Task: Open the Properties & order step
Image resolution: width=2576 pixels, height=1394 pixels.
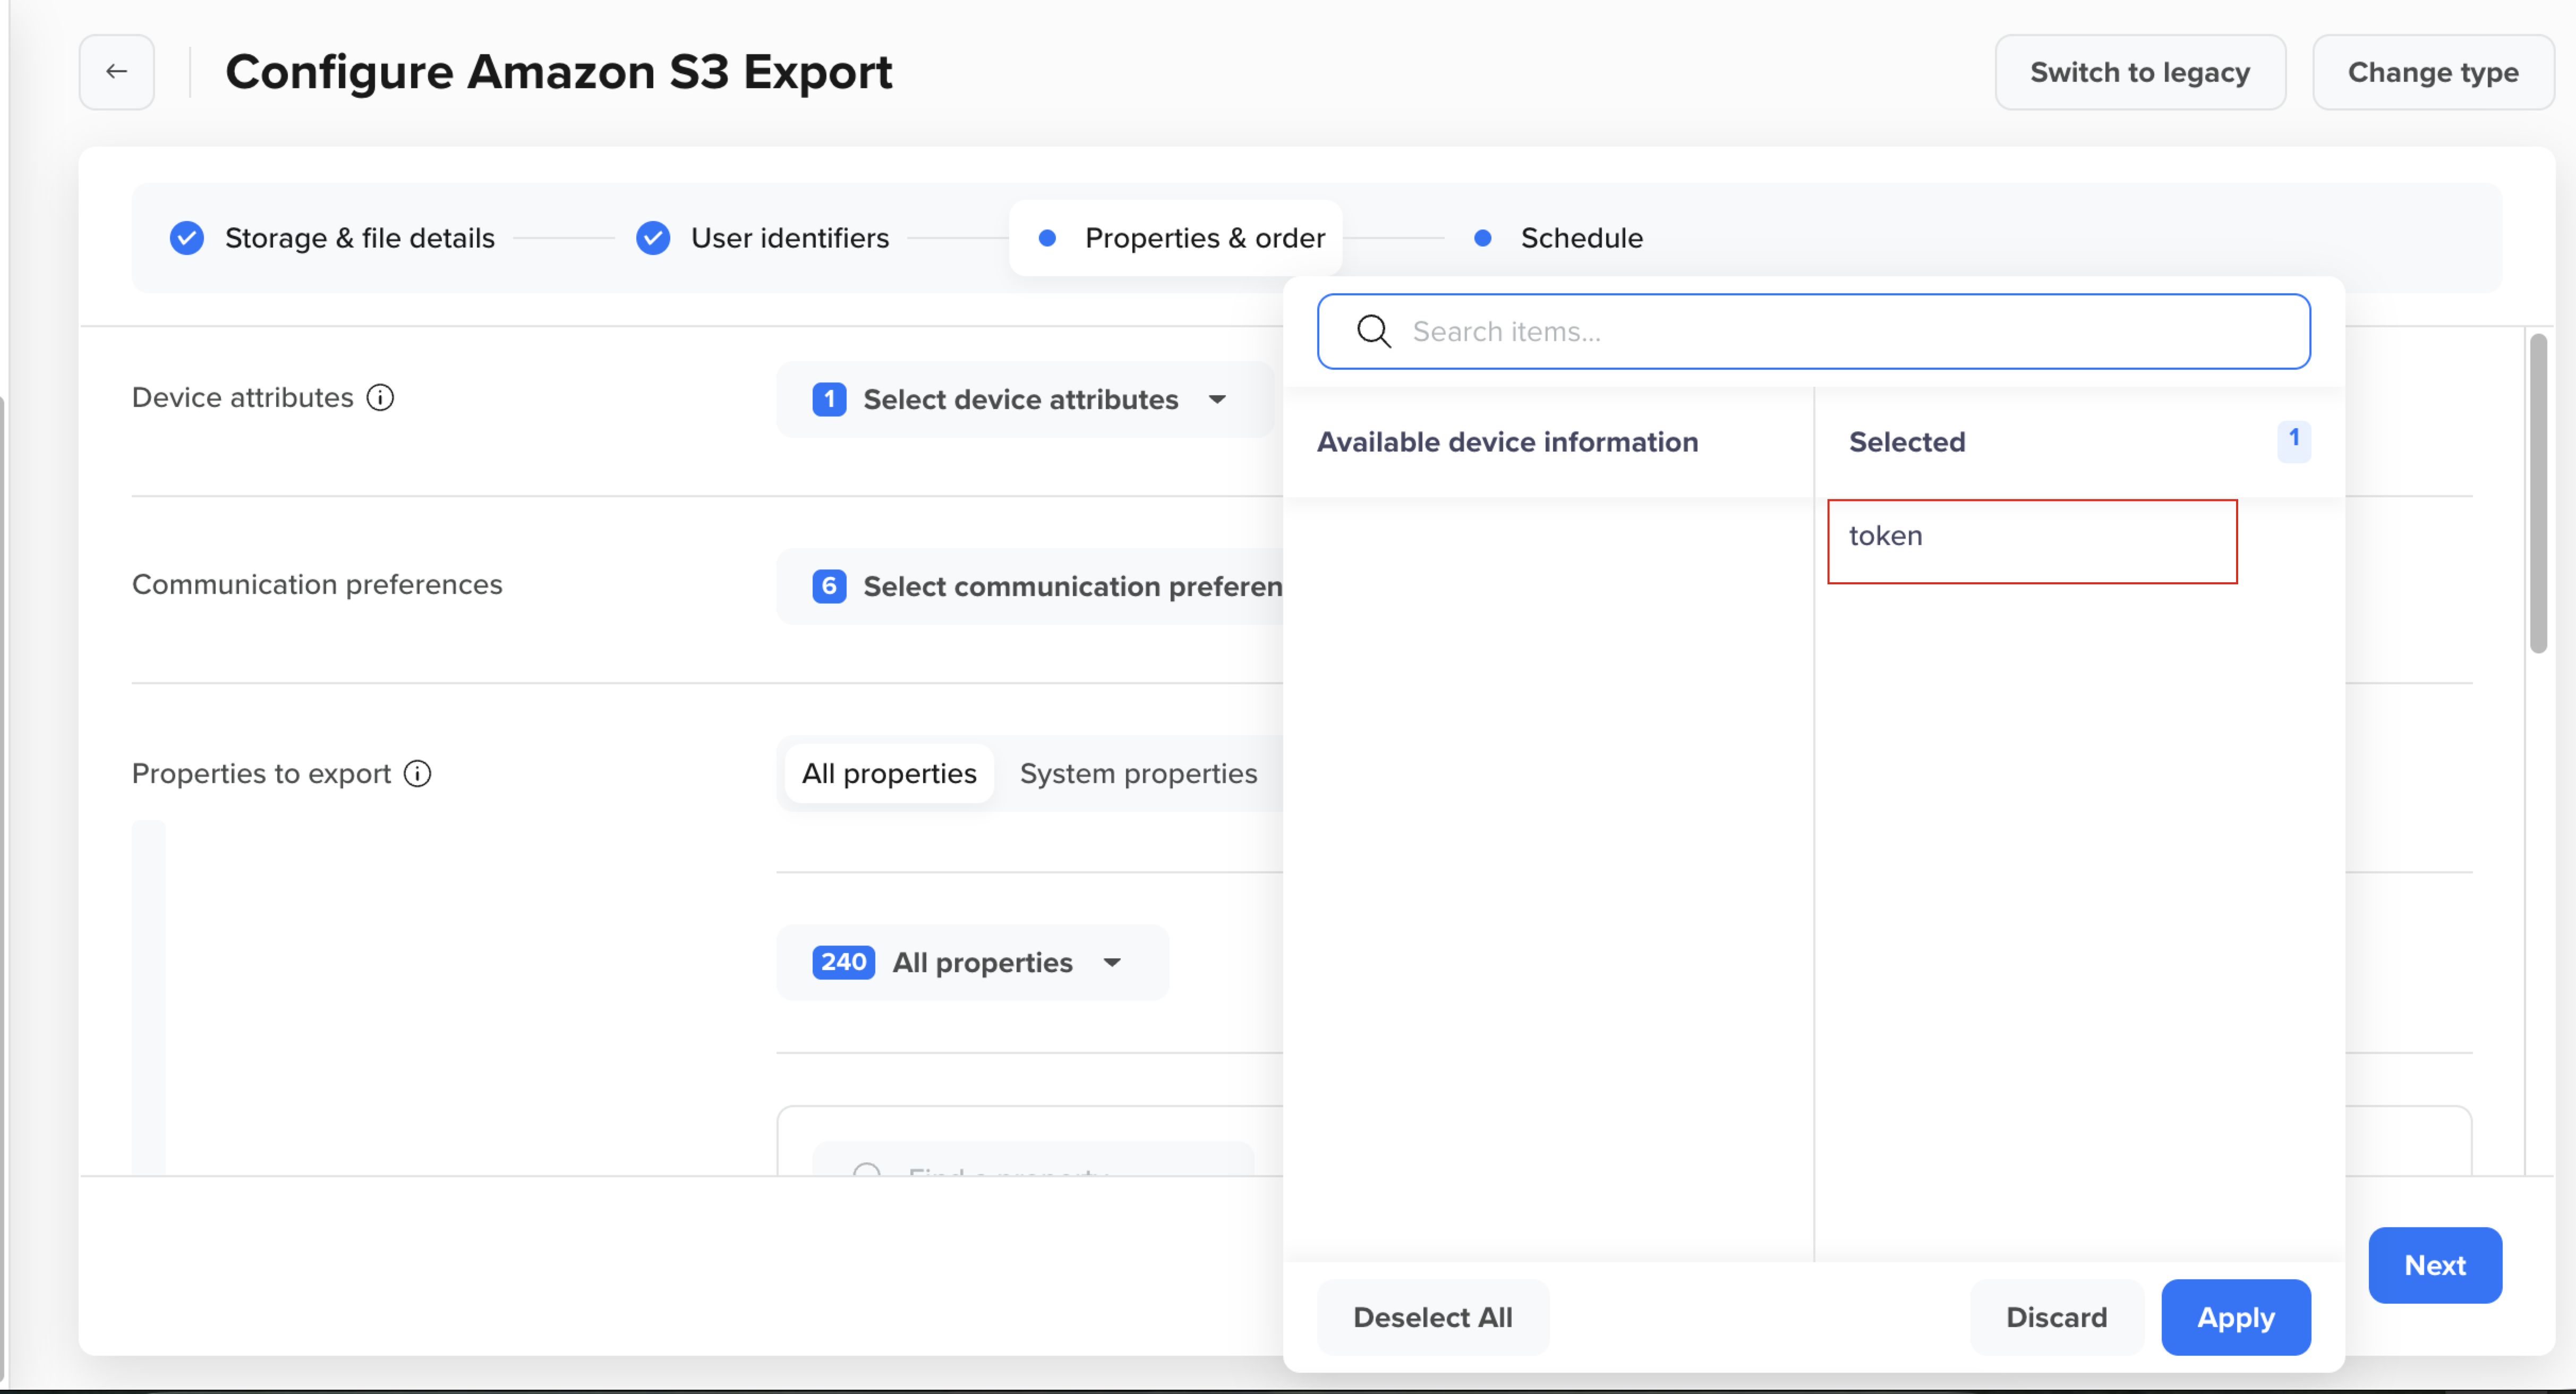Action: (1175, 238)
